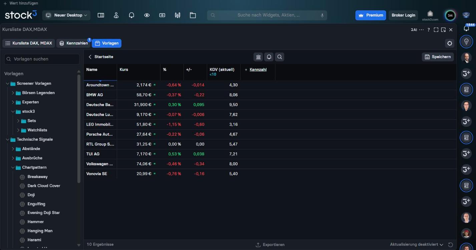Image resolution: width=476 pixels, height=250 pixels.
Task: Expand the Sets folder
Action: point(18,121)
